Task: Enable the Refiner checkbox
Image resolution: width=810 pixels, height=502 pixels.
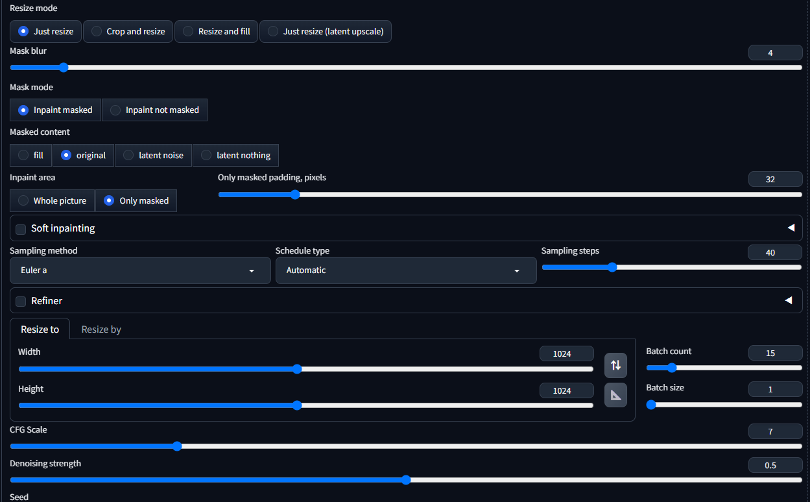Action: (x=21, y=301)
